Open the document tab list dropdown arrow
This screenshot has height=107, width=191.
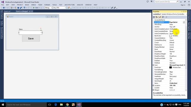150,11
